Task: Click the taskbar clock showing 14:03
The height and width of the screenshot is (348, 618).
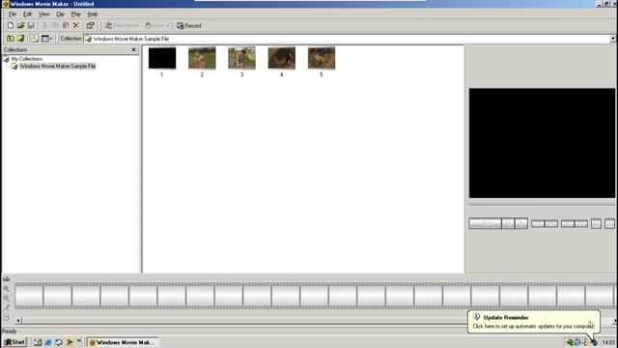Action: coord(608,342)
